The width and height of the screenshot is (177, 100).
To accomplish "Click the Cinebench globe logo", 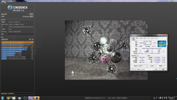I will (10, 7).
